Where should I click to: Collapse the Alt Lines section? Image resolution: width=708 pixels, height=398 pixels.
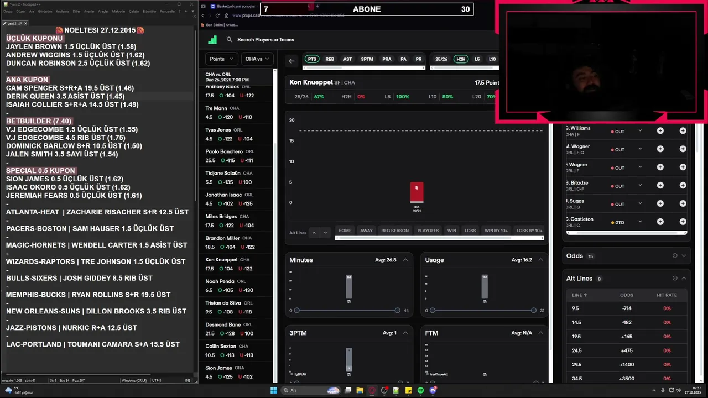click(684, 279)
